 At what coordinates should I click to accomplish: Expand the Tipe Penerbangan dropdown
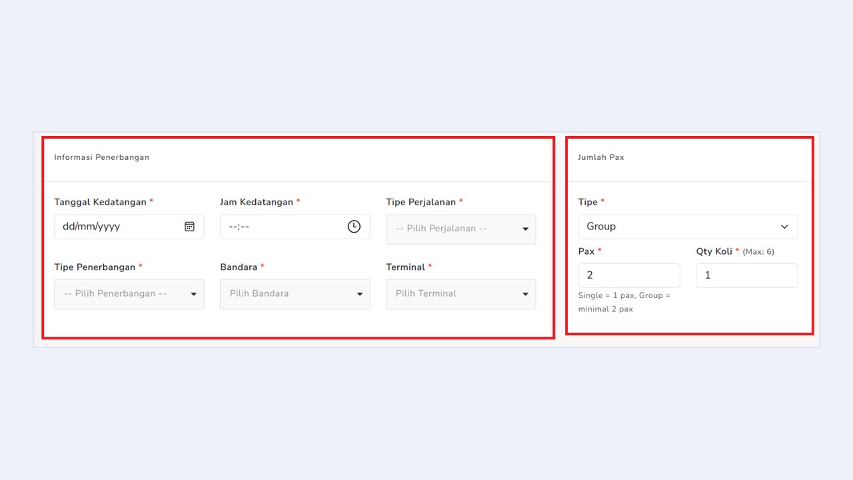(x=129, y=294)
